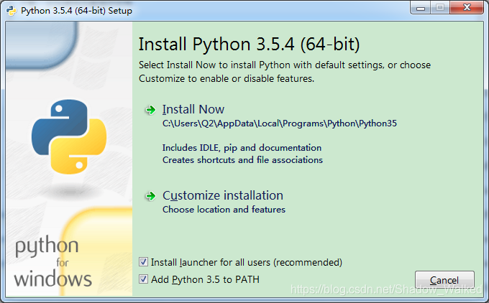
Task: Toggle Install launcher for all users checkbox
Action: pos(143,262)
